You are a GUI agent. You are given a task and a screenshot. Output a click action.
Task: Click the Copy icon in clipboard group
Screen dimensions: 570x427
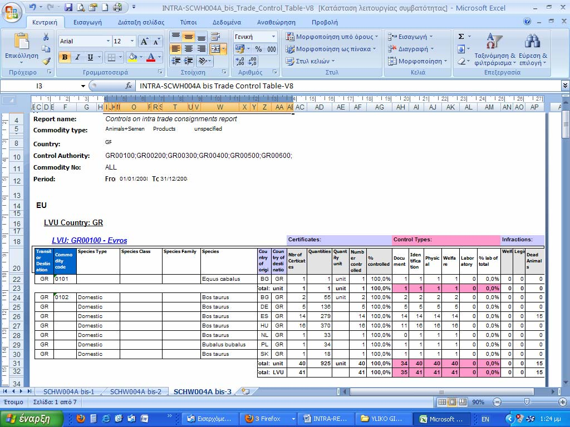[x=46, y=49]
